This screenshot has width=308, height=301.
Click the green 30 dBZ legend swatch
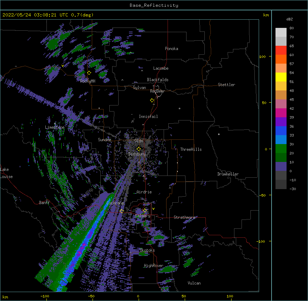(281, 149)
